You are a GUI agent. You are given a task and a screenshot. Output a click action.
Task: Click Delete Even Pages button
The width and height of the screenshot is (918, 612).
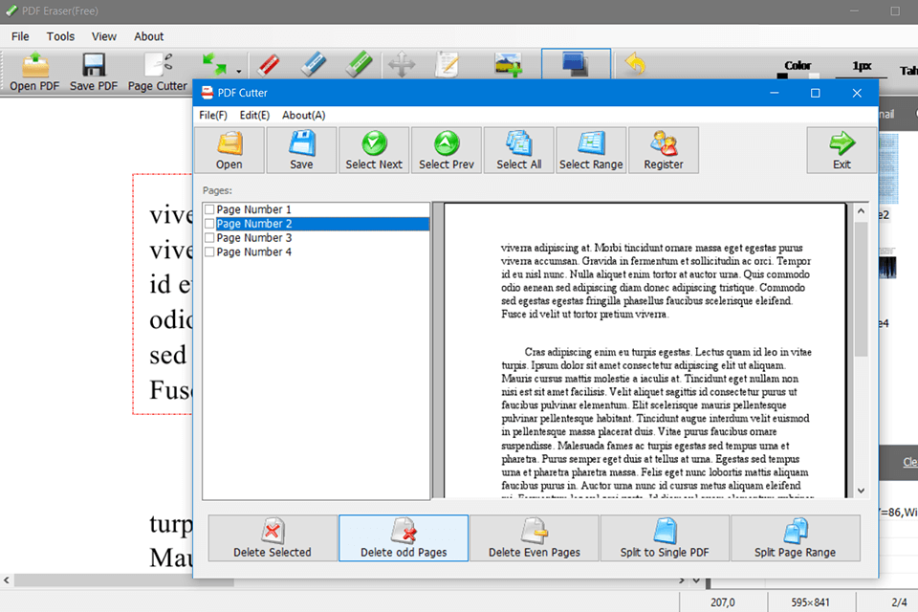click(x=534, y=538)
